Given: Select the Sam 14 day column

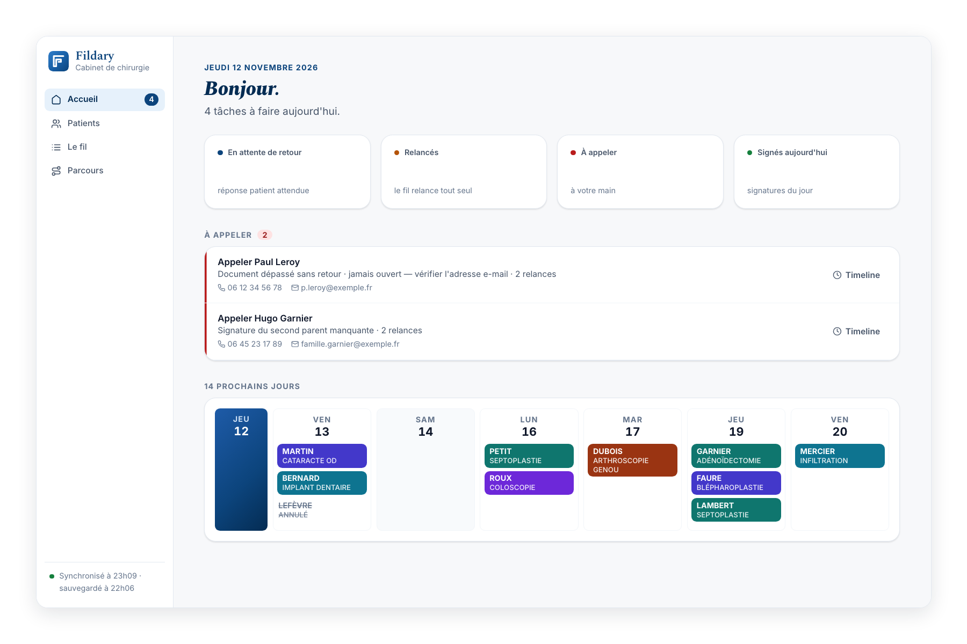Looking at the screenshot, I should click(x=425, y=470).
